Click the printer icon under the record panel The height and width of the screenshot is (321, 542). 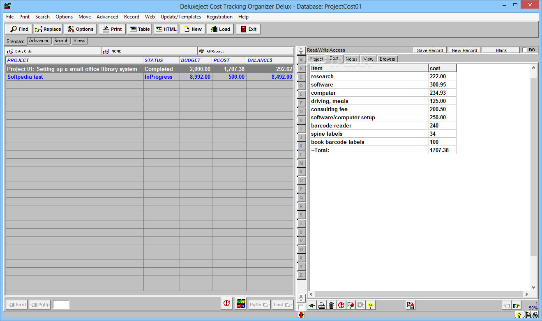click(322, 305)
